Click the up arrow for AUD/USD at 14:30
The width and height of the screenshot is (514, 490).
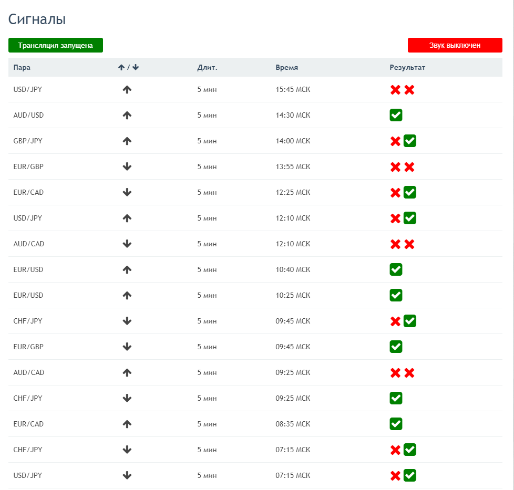[127, 116]
